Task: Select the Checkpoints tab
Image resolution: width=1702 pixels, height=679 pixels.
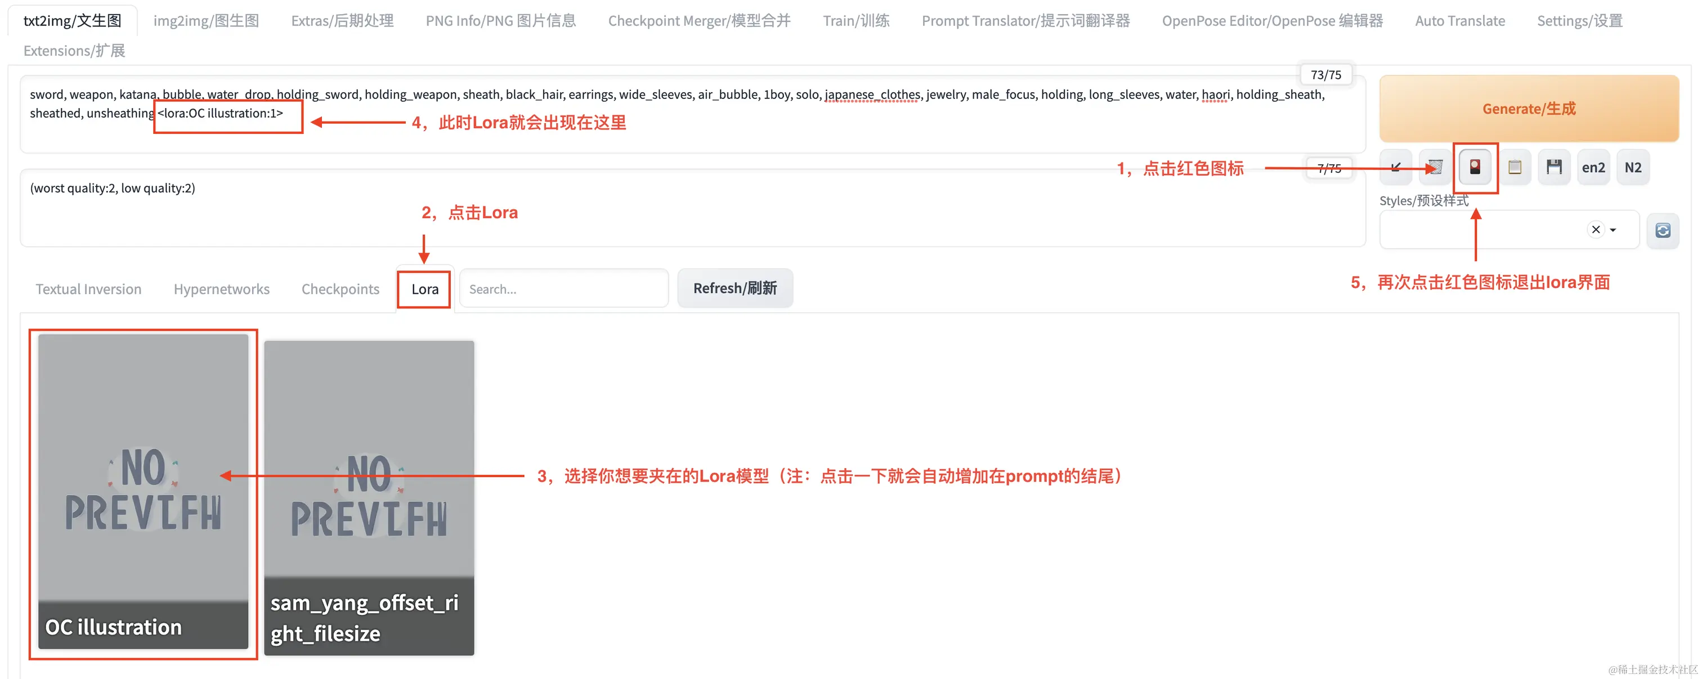Action: click(341, 289)
